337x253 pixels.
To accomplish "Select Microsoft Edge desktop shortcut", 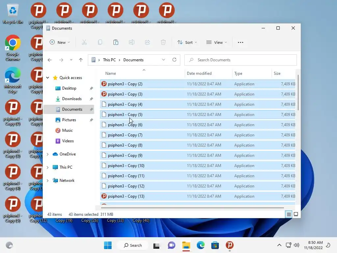I will (13, 80).
